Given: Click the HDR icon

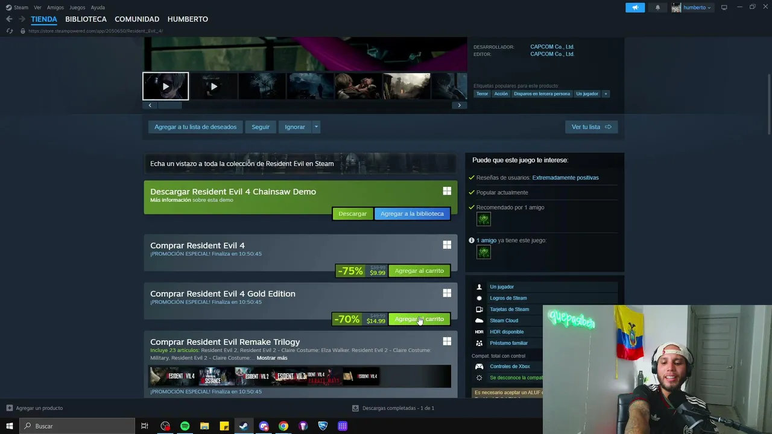Looking at the screenshot, I should 479,332.
